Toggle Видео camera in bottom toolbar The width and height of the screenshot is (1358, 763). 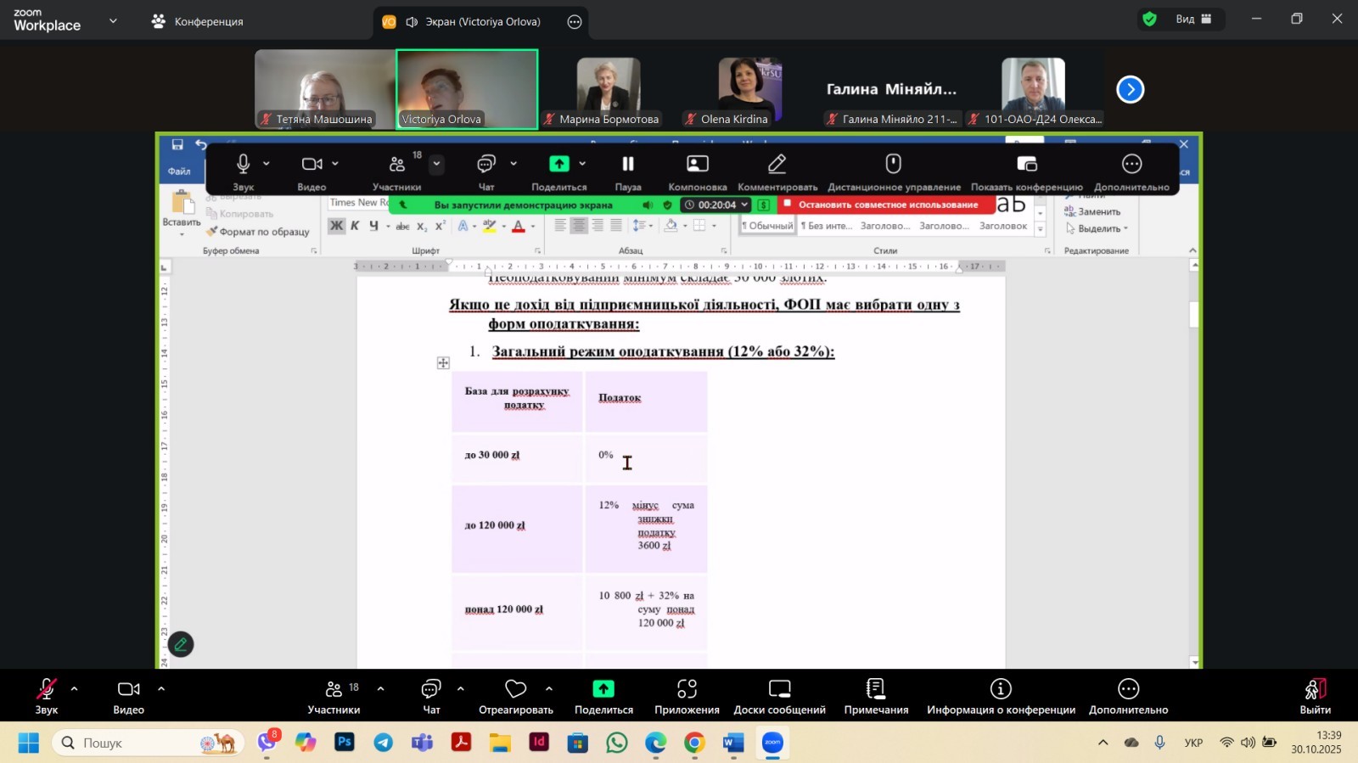pyautogui.click(x=129, y=696)
